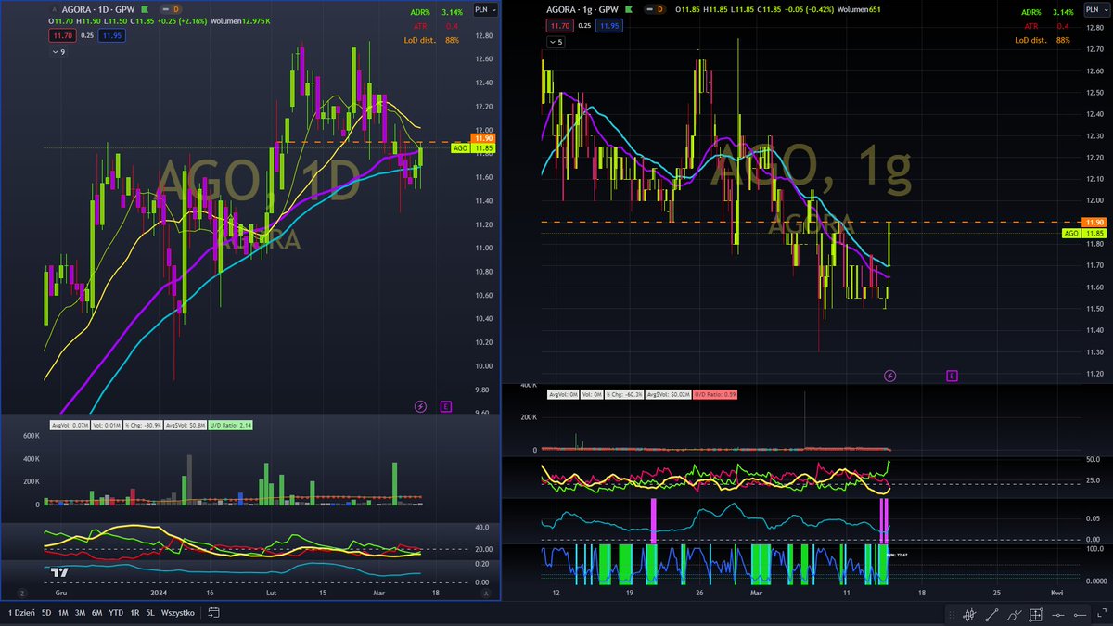Select the 1M time range
1113x626 pixels.
[63, 613]
